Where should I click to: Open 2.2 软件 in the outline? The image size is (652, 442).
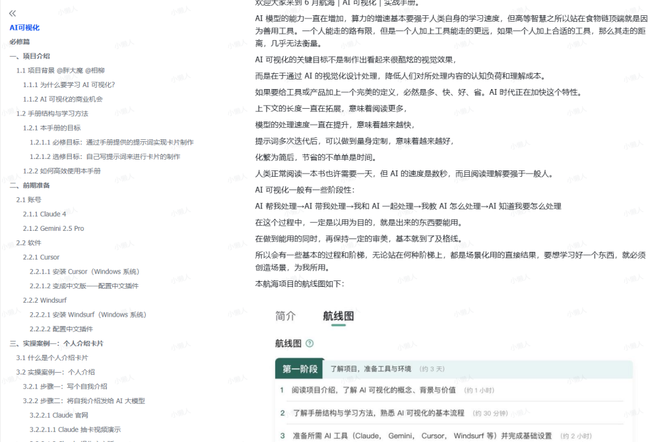[x=29, y=243]
